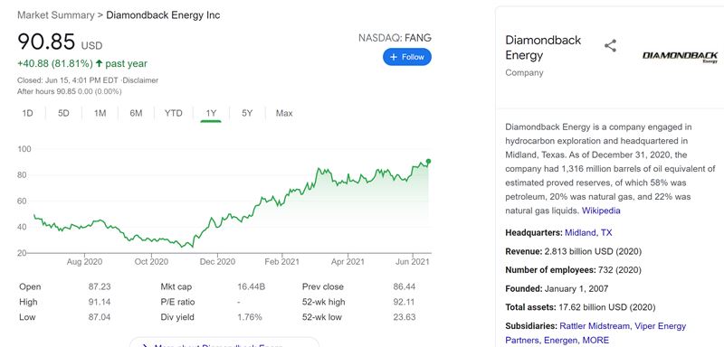
Task: Select the 5Y time range tab
Action: click(x=247, y=113)
